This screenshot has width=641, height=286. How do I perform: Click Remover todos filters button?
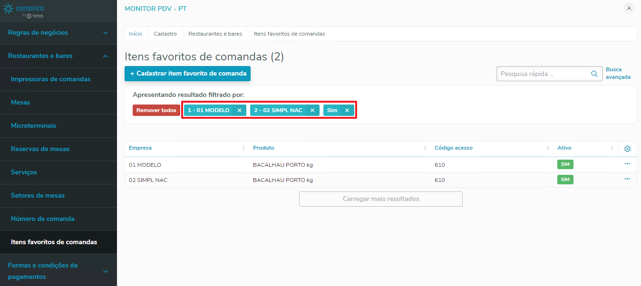(156, 110)
